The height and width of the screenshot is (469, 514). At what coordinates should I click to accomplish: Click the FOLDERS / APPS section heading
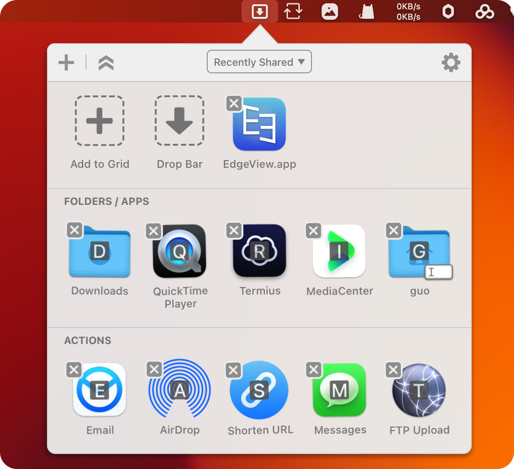[107, 202]
